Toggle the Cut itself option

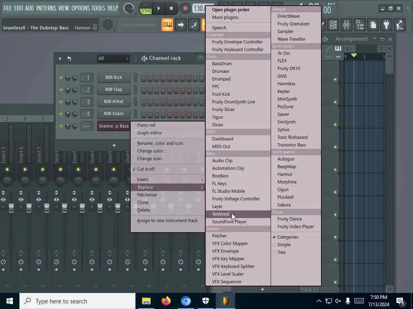click(x=146, y=169)
